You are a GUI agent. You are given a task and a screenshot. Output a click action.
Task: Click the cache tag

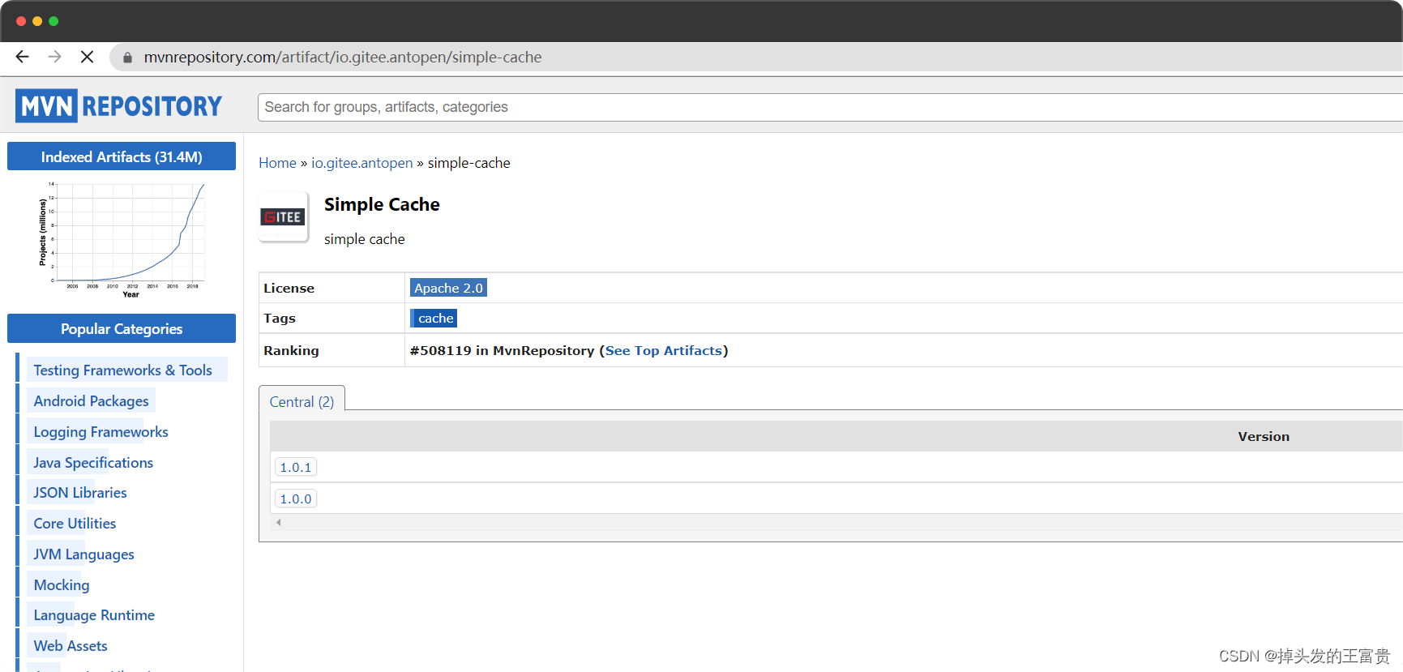click(434, 319)
